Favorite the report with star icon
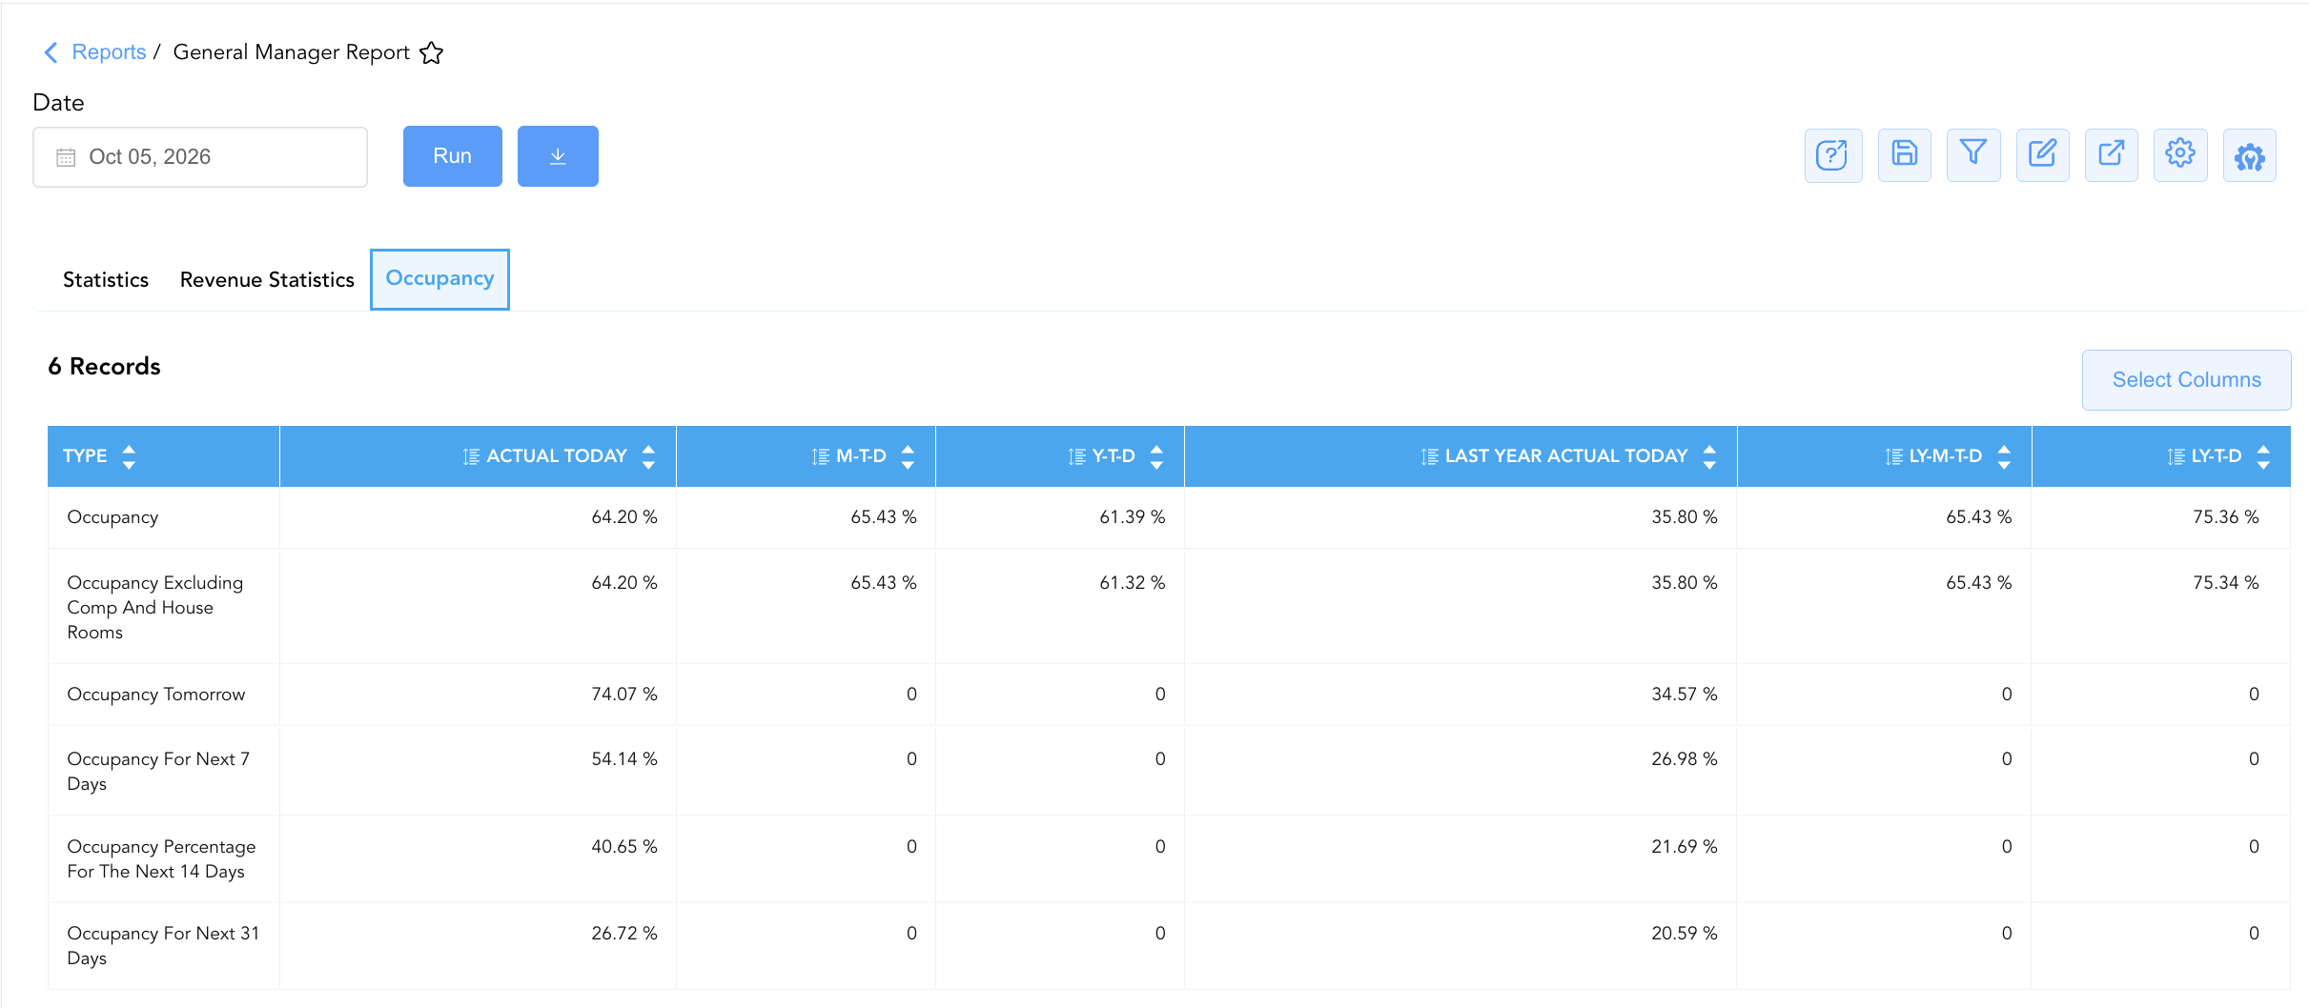 [x=432, y=52]
